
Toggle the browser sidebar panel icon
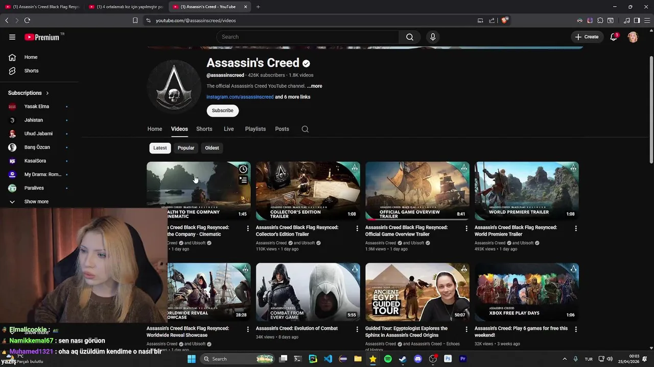637,20
